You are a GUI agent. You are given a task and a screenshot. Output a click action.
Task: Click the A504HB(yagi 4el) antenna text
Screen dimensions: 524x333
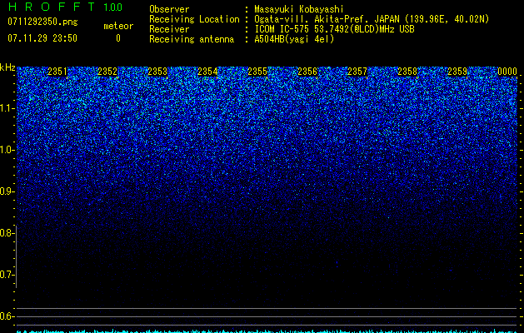[x=294, y=39]
